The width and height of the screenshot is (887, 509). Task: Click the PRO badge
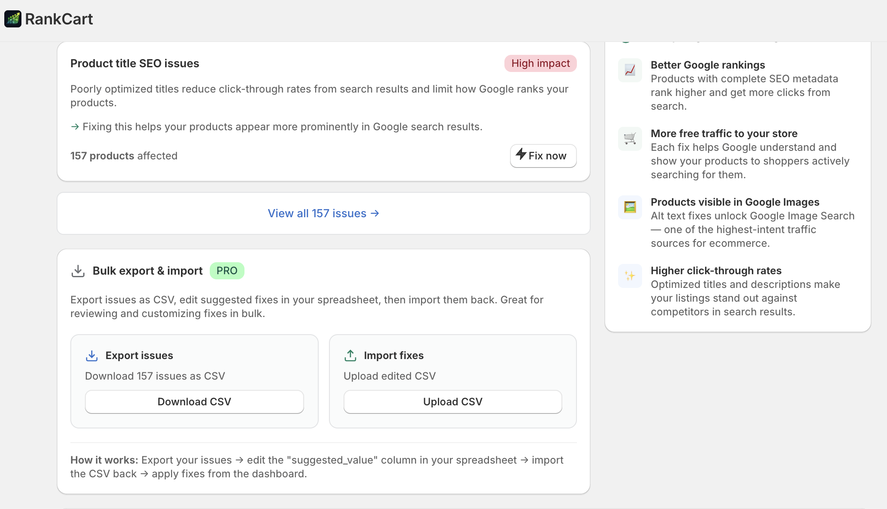pyautogui.click(x=227, y=271)
